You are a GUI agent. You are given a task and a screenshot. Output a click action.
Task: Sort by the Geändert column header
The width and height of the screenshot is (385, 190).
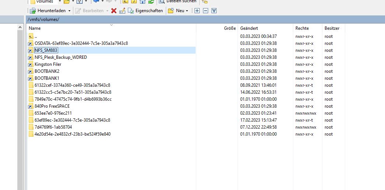point(249,28)
